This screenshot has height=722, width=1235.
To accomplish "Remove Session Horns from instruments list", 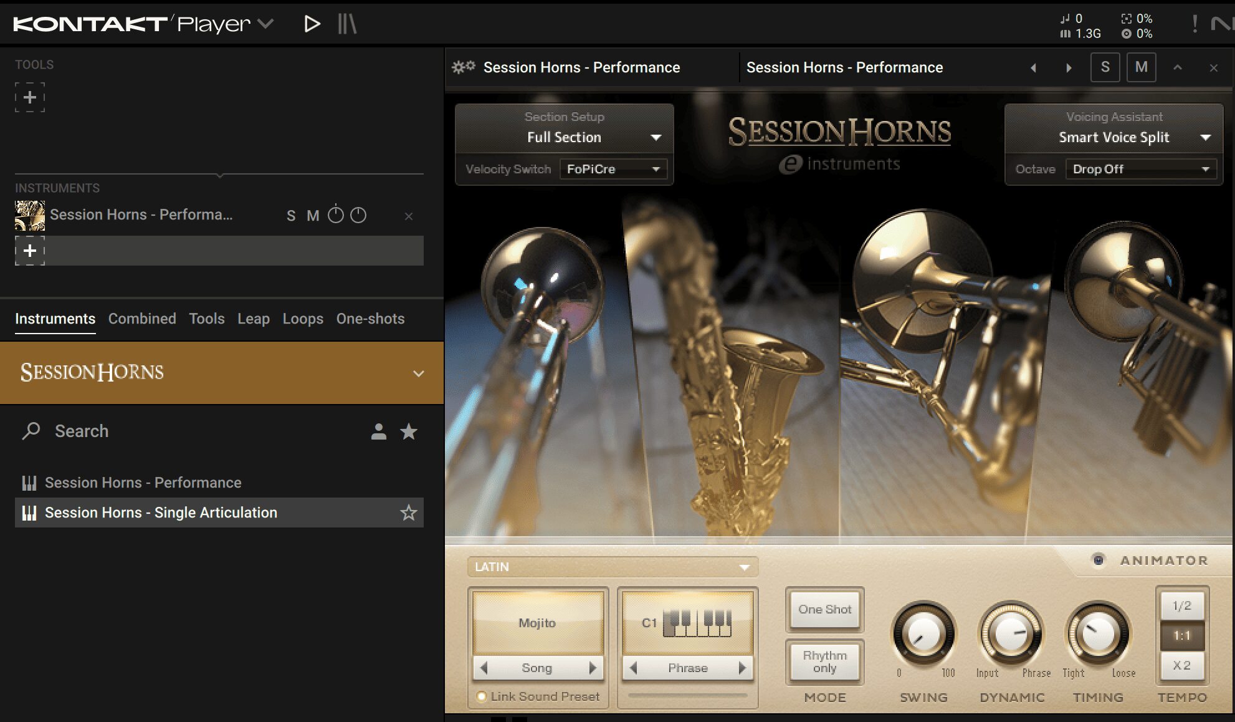I will [409, 216].
